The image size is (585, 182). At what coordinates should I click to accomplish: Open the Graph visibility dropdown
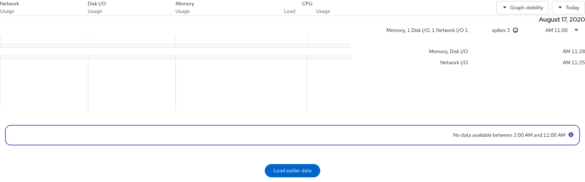523,8
